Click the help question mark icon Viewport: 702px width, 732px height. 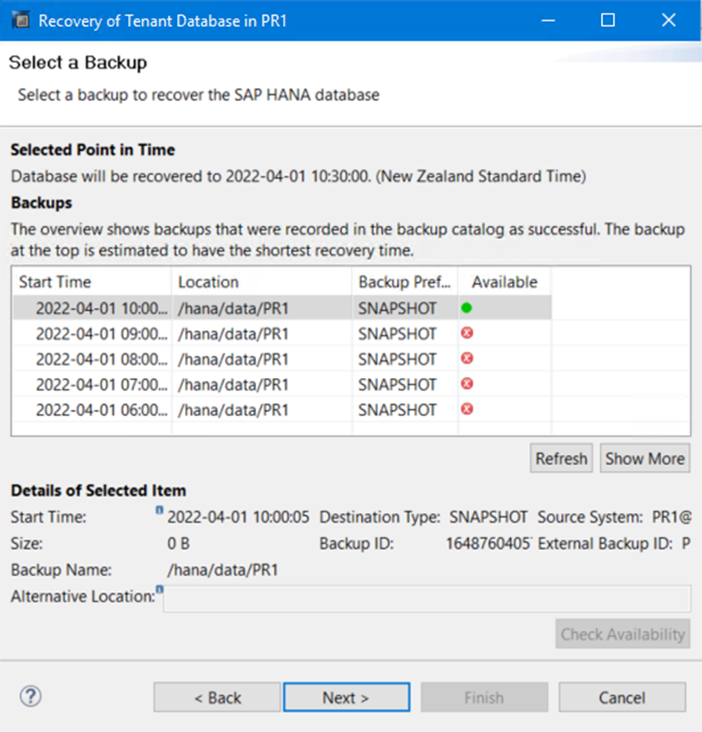point(31,696)
